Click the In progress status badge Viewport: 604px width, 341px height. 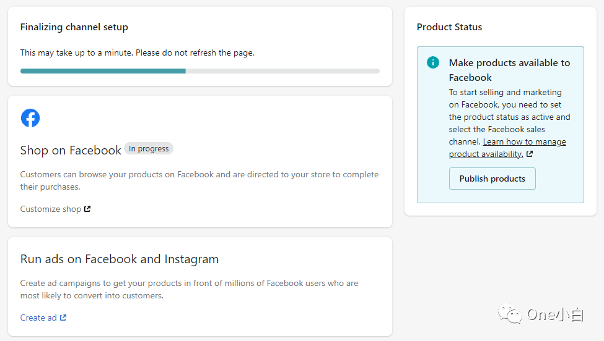pyautogui.click(x=149, y=149)
